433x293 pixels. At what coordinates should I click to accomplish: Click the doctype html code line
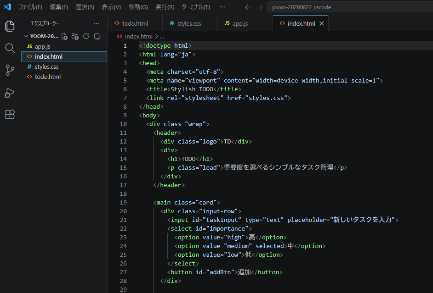tap(165, 46)
